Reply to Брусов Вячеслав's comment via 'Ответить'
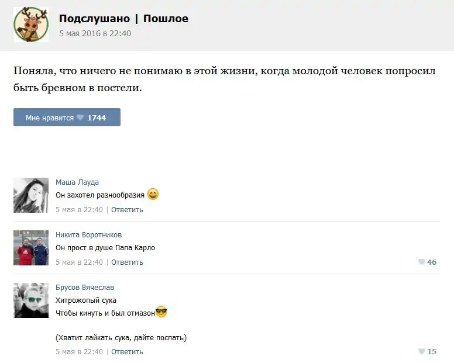Screen dimensions: 454x363 point(127,352)
